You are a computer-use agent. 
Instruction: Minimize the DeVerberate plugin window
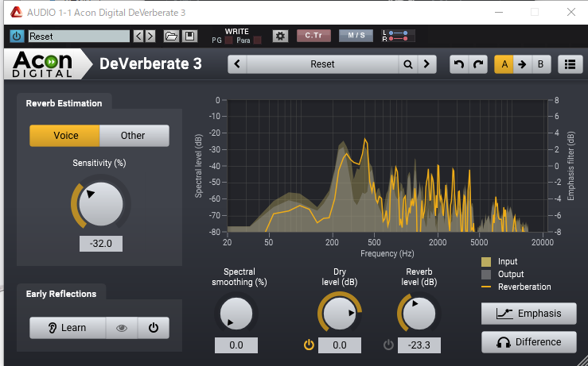tap(499, 13)
